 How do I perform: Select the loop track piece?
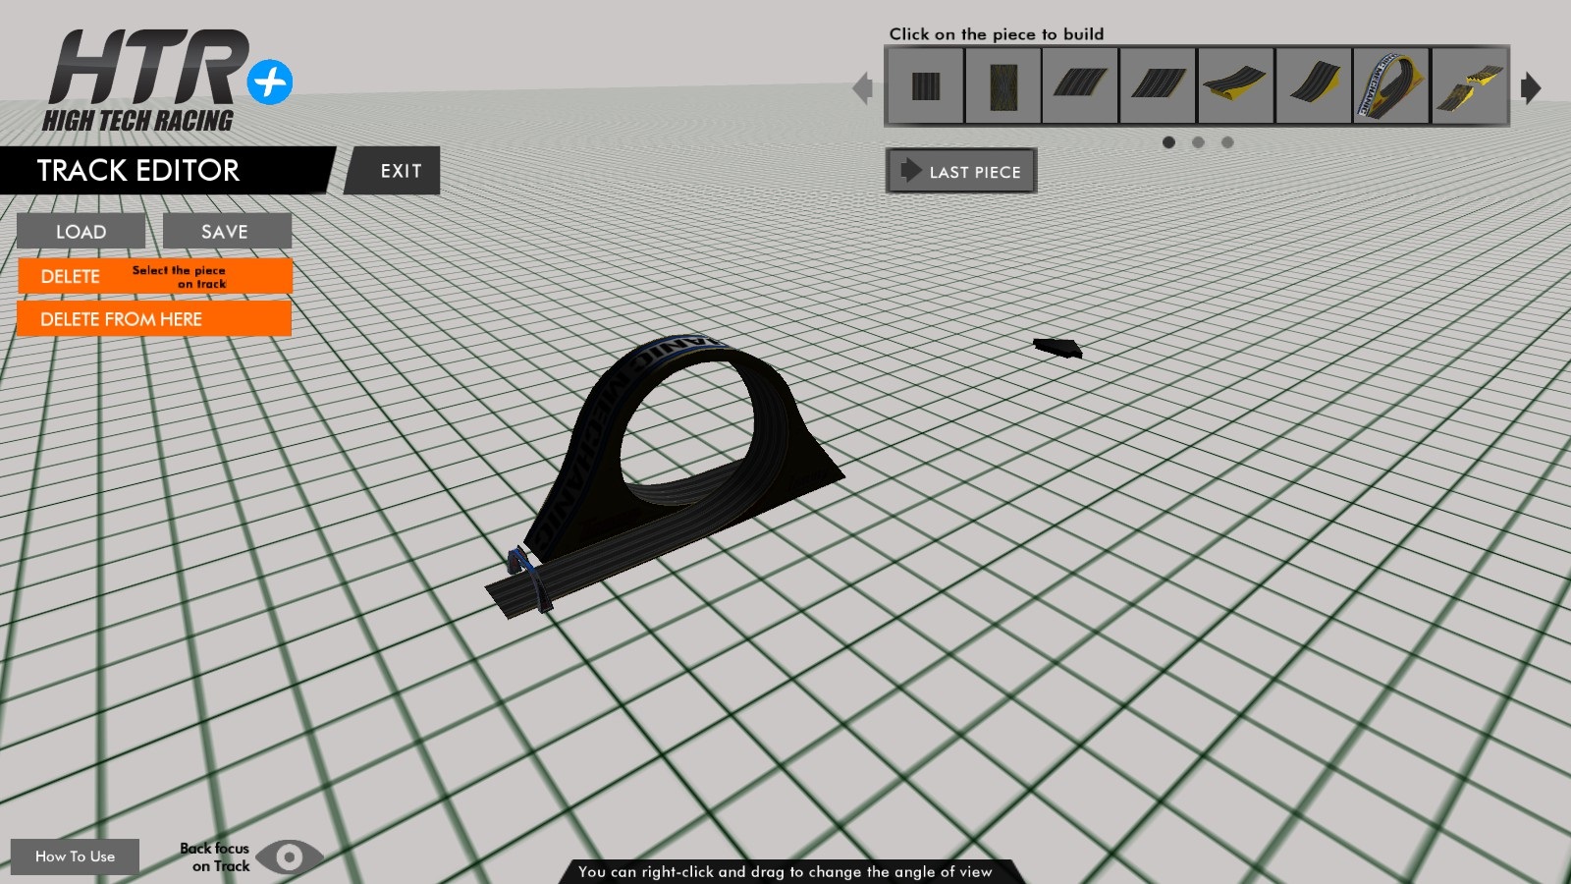pos(1390,86)
